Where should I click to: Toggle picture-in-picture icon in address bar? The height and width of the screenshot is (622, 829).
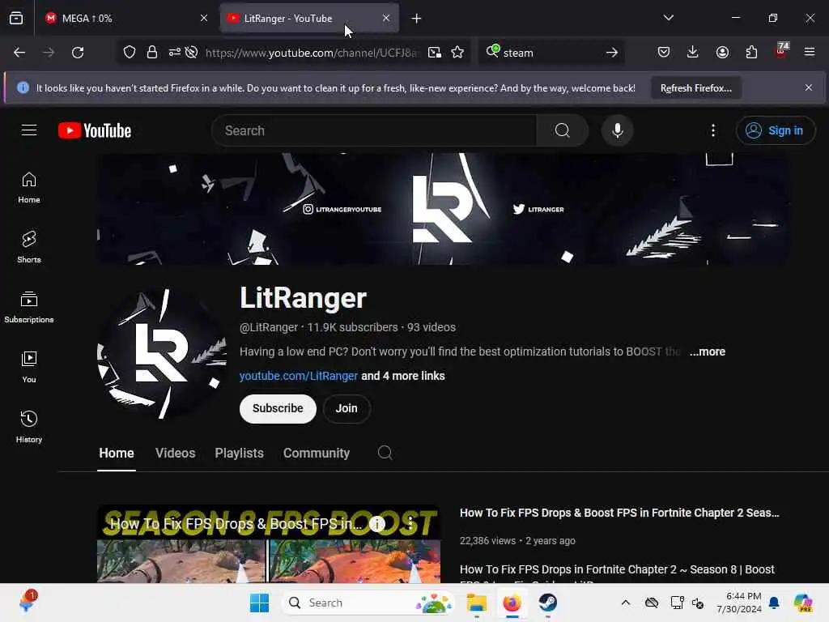tap(435, 53)
